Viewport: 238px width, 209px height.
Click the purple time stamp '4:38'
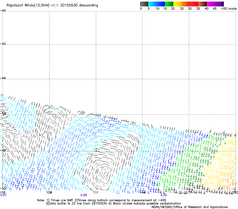84,195
